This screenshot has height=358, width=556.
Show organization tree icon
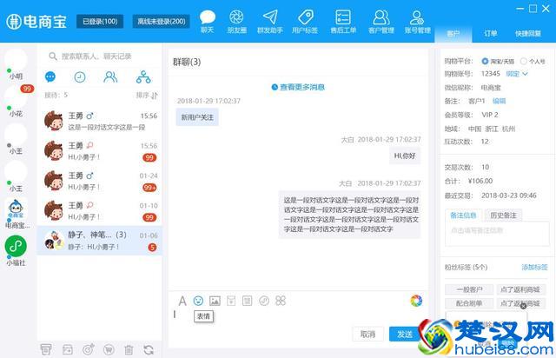click(143, 76)
